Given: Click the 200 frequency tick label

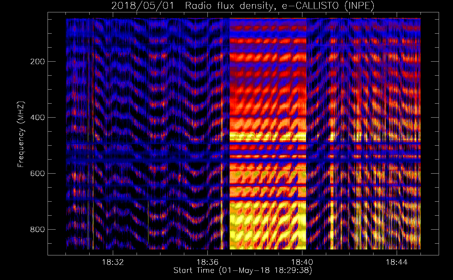Looking at the screenshot, I should click(38, 62).
